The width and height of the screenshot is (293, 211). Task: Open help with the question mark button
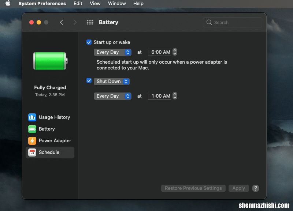point(255,188)
